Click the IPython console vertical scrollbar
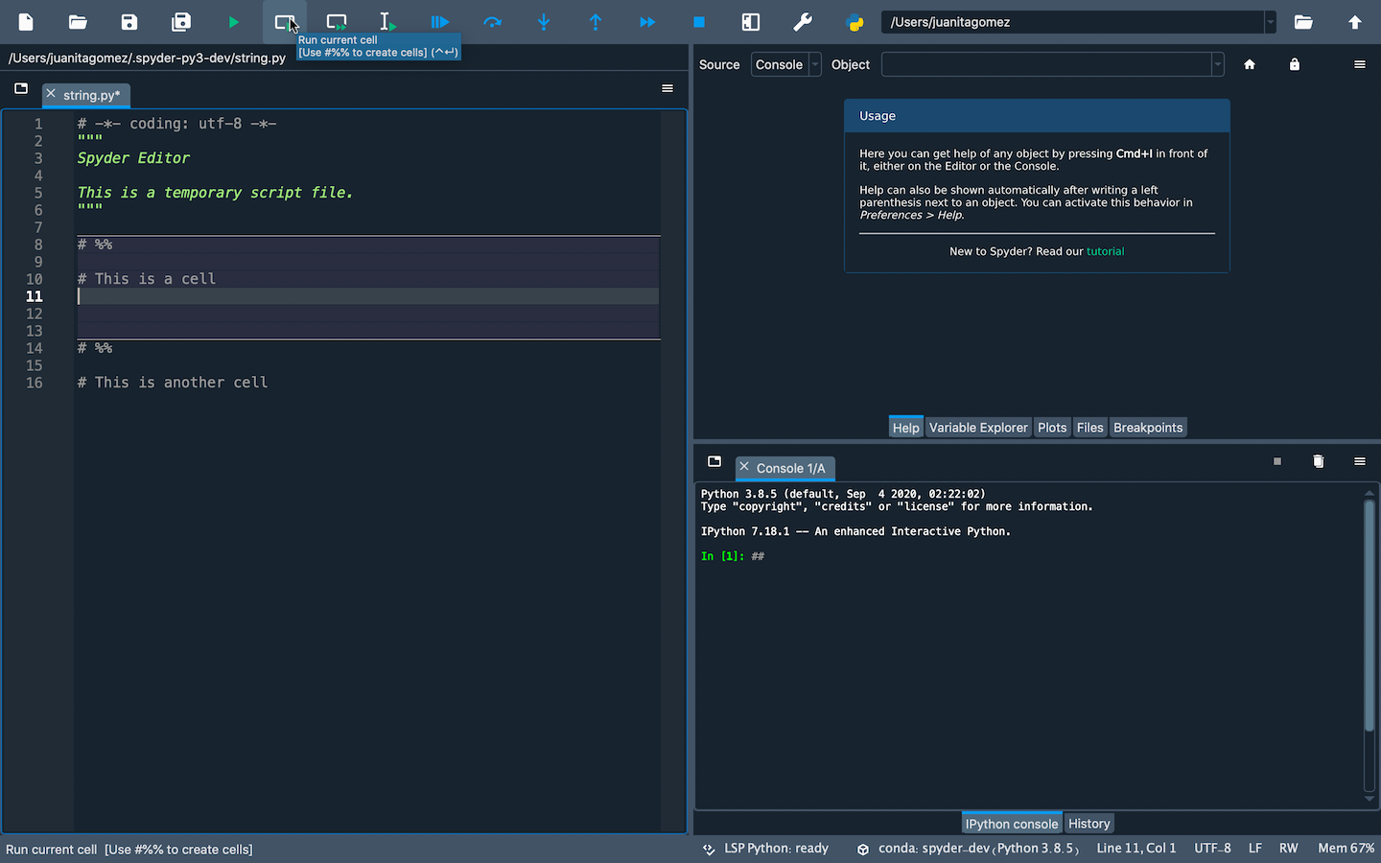 (1369, 614)
